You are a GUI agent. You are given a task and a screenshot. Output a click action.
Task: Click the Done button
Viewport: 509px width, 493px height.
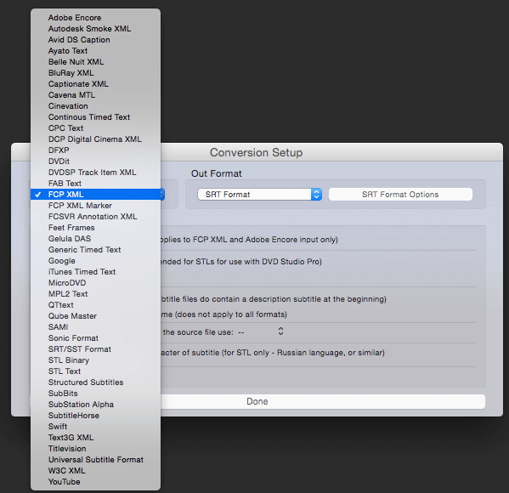coord(257,401)
